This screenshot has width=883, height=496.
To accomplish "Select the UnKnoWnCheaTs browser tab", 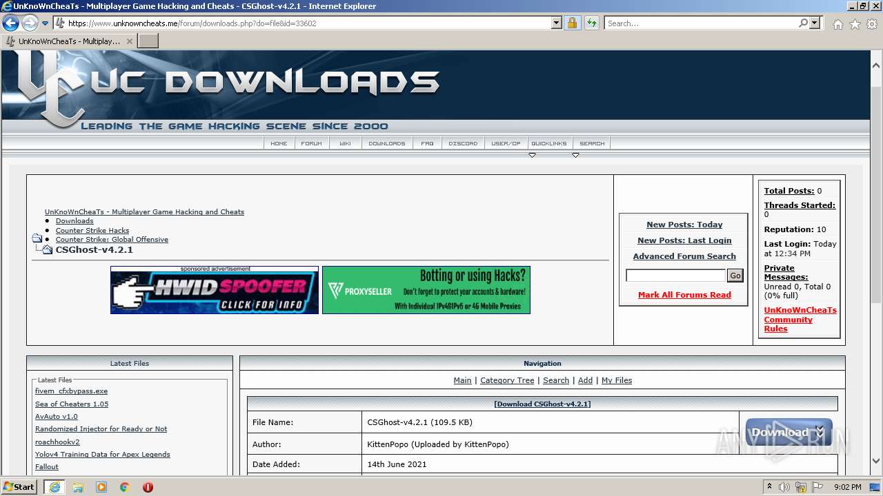I will (x=69, y=41).
